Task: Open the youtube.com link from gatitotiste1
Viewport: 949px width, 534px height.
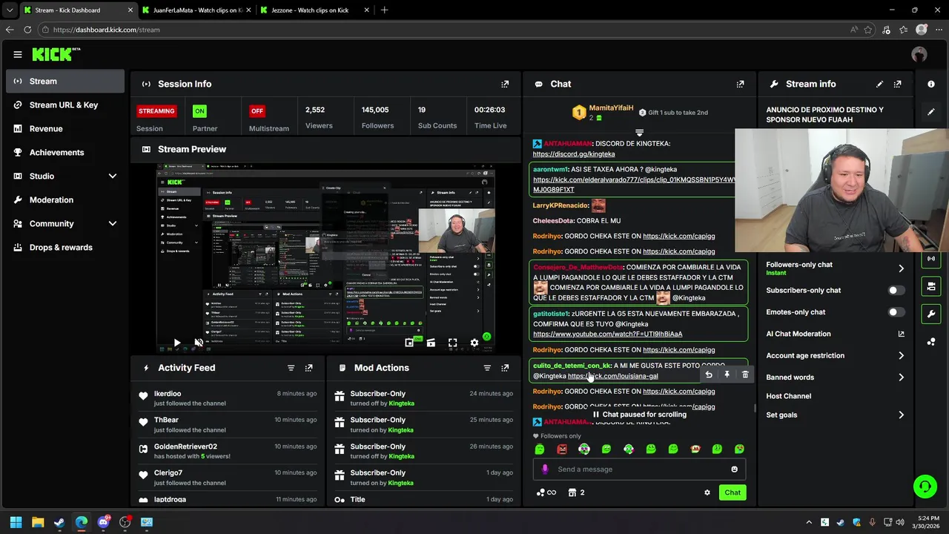Action: pyautogui.click(x=608, y=334)
